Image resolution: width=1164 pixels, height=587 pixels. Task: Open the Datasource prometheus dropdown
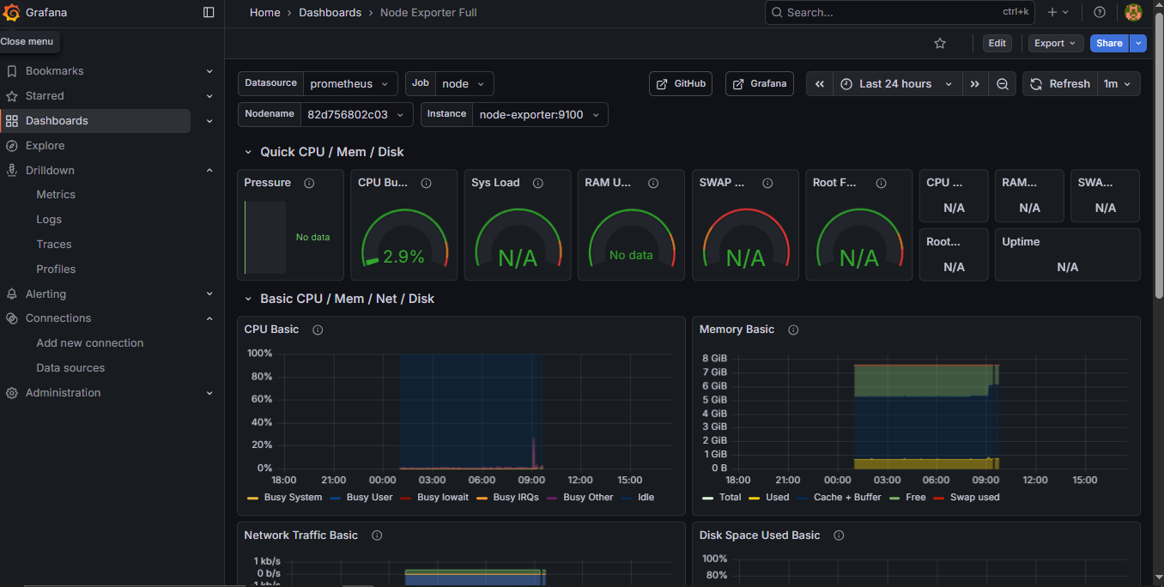pos(350,84)
